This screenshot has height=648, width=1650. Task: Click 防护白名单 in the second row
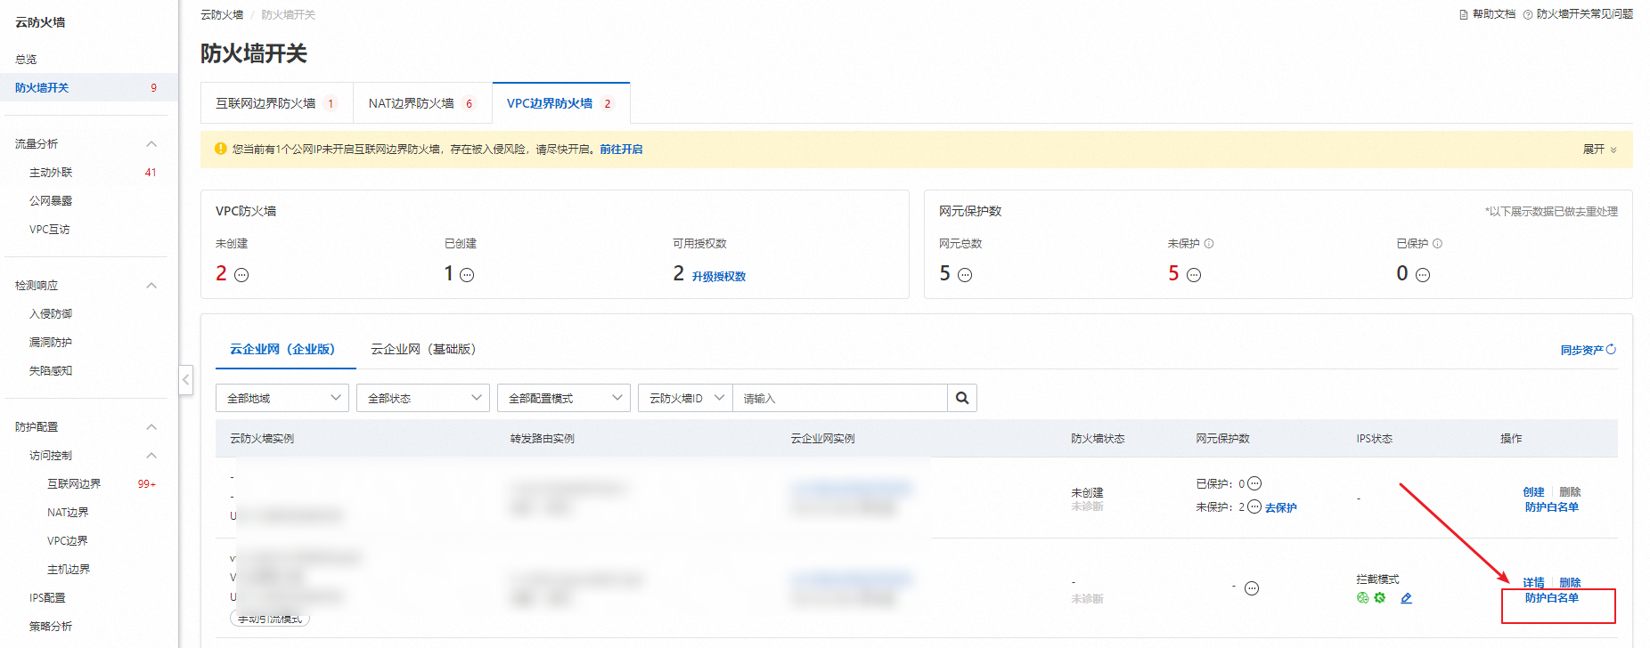pos(1551,598)
